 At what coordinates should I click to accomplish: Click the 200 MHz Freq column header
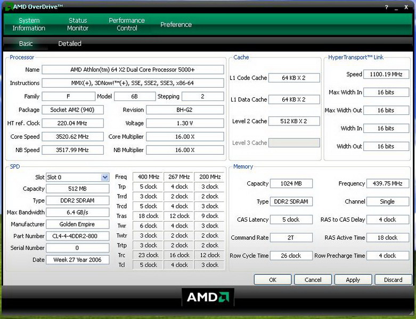tap(209, 177)
